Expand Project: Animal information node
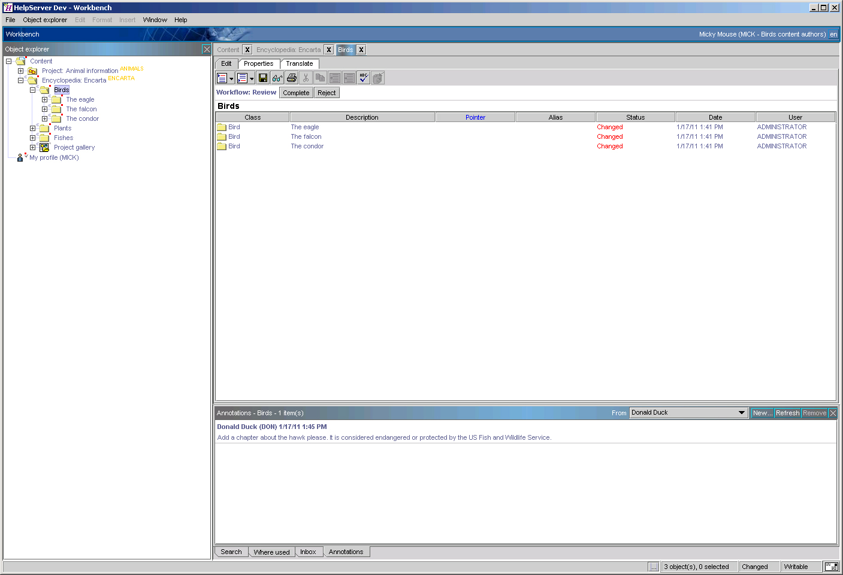Image resolution: width=843 pixels, height=575 pixels. 20,71
